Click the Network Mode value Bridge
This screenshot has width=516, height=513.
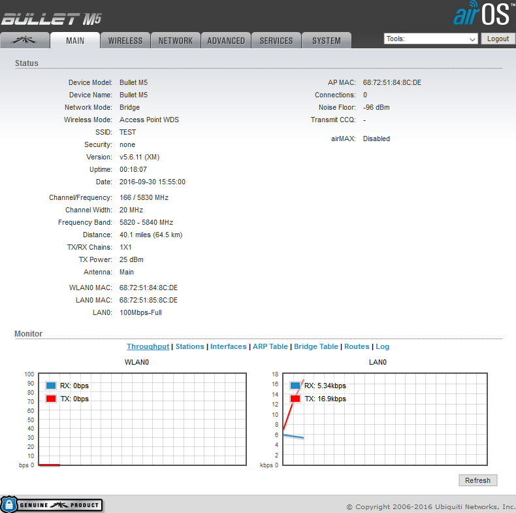pos(129,107)
